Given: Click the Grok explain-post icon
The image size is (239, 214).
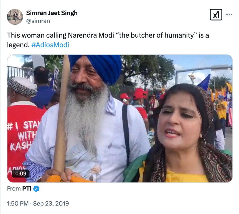Looking at the screenshot, I should pyautogui.click(x=216, y=15).
